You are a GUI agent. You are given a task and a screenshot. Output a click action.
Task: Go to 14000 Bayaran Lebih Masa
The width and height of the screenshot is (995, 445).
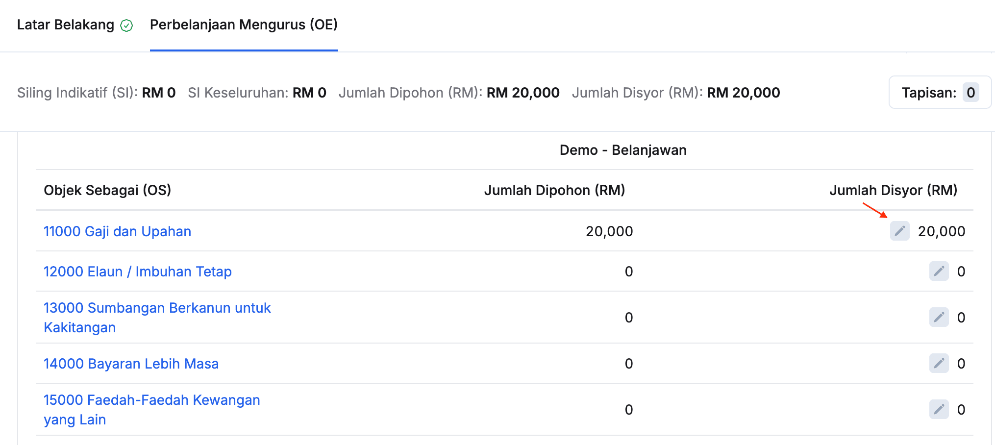[x=131, y=364]
